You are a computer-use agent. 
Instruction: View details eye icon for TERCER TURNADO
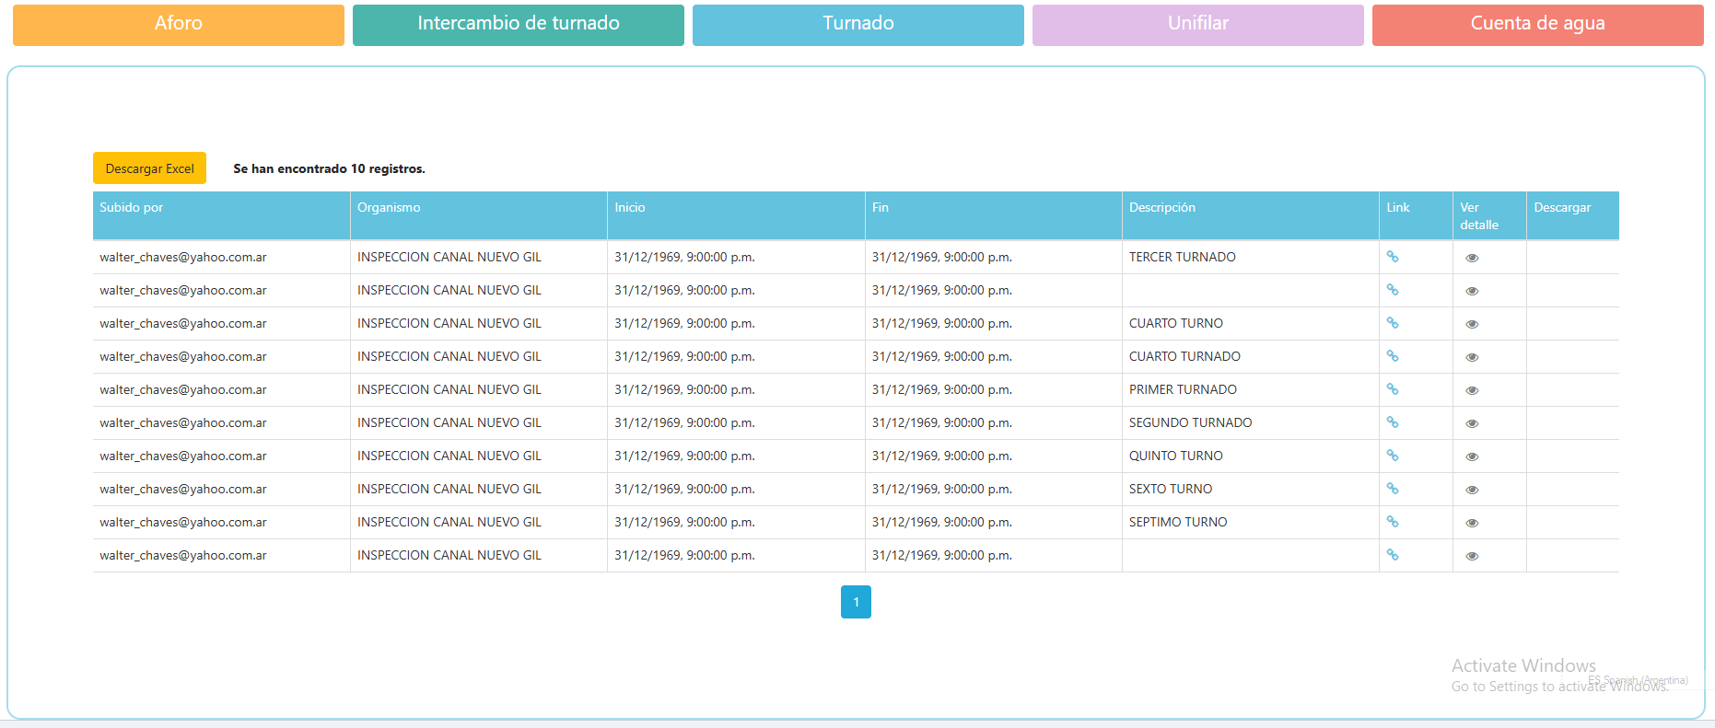pyautogui.click(x=1472, y=258)
